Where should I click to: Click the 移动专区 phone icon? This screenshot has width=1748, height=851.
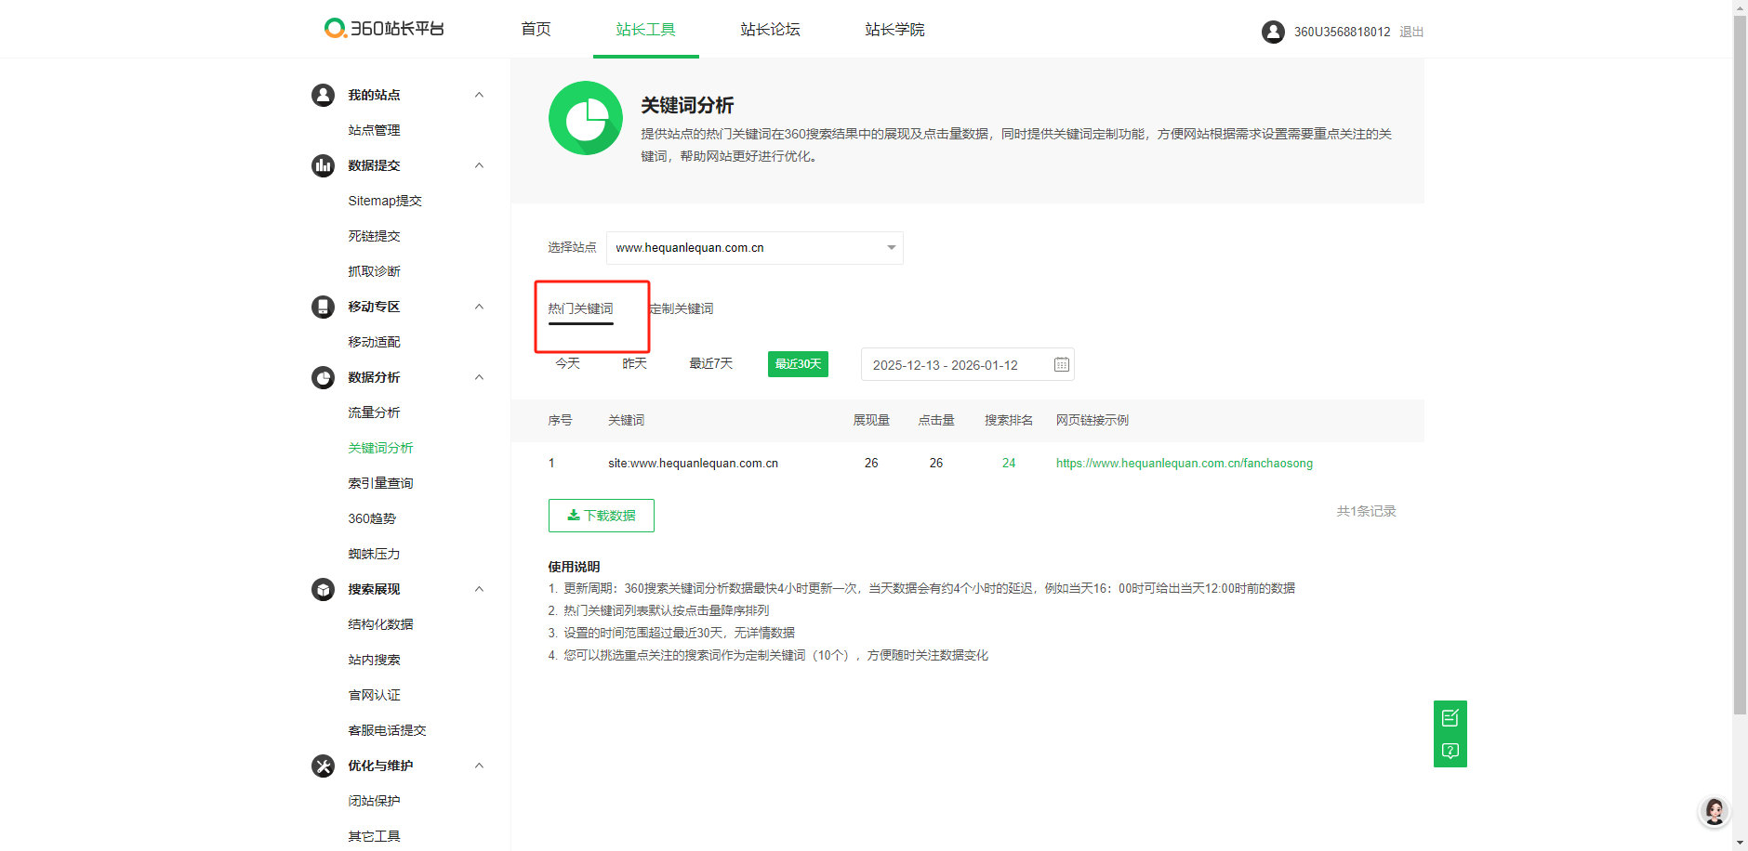pos(323,307)
